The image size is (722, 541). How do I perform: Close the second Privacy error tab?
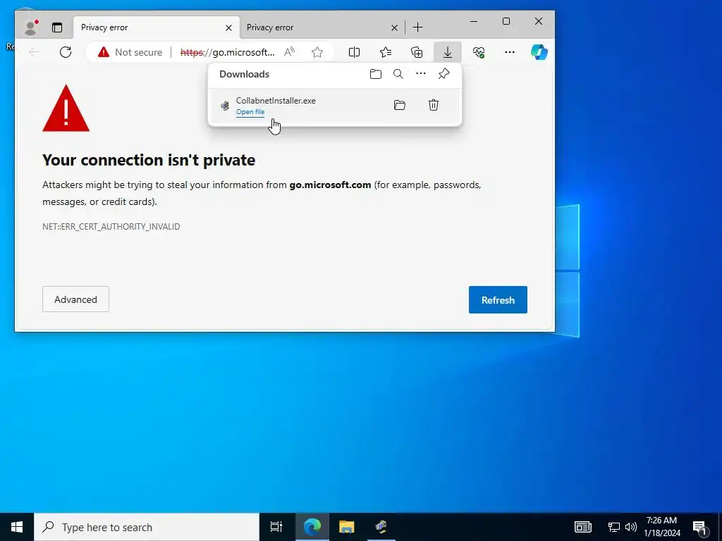[x=394, y=28]
